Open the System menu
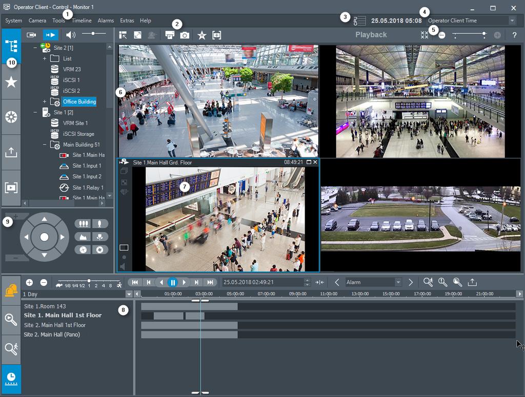Image resolution: width=525 pixels, height=397 pixels. 13,20
